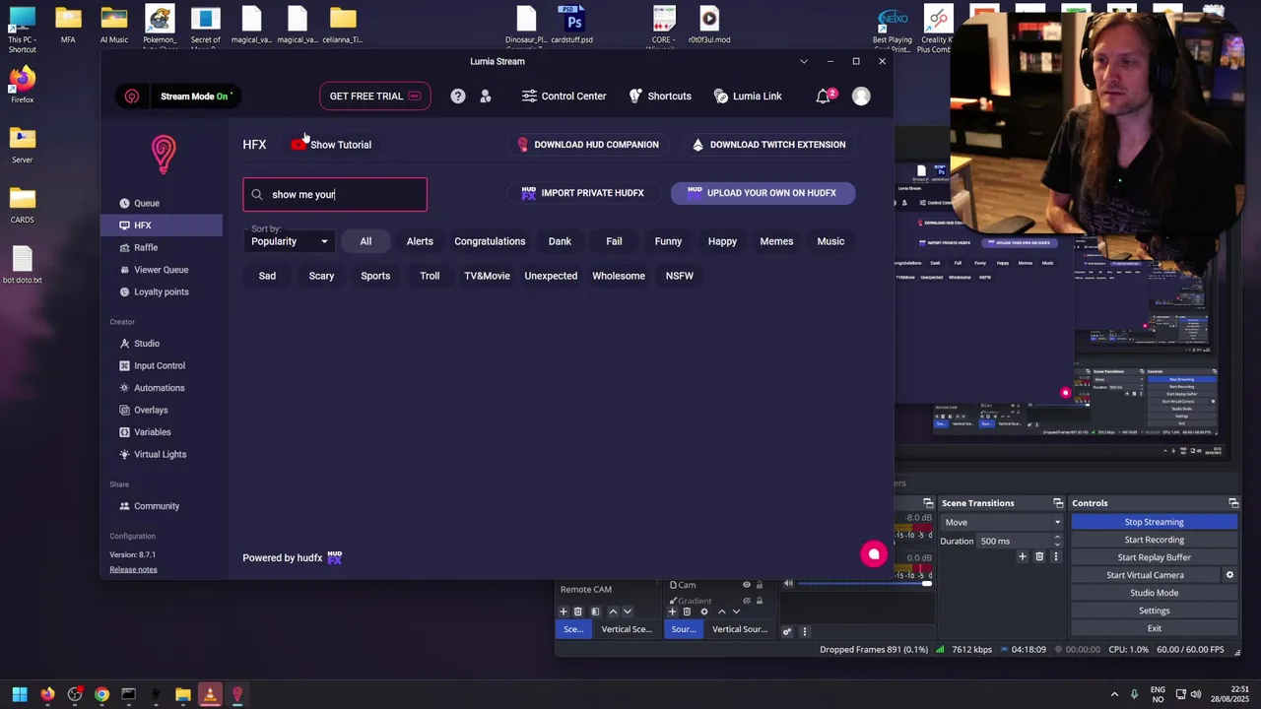Viewport: 1261px width, 709px height.
Task: Mute the audio mixer speaker icon
Action: coord(788,584)
